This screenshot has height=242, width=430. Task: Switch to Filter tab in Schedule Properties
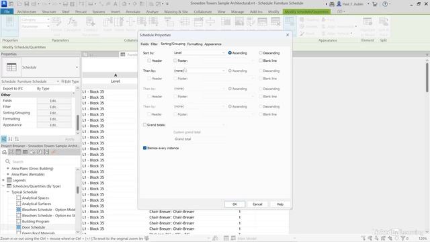click(154, 44)
